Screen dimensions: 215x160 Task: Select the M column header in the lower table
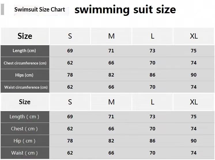(111, 102)
